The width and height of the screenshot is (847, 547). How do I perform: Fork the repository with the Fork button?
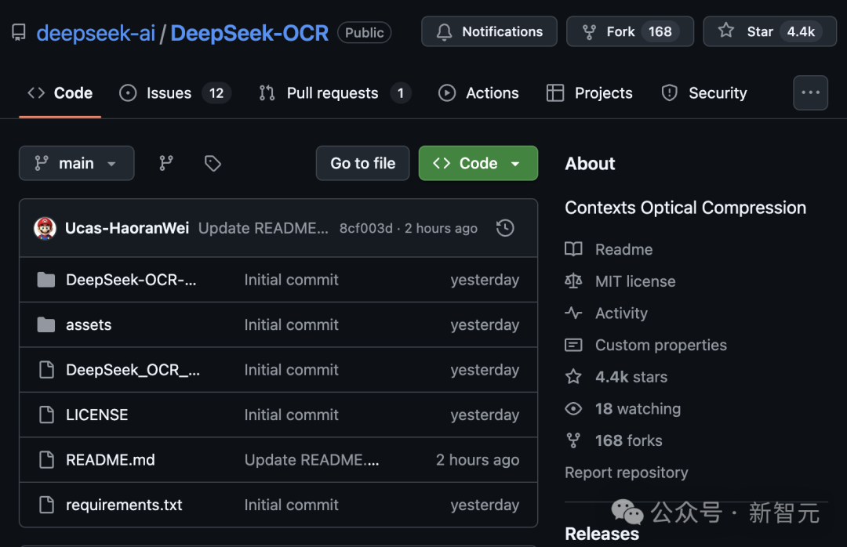630,31
